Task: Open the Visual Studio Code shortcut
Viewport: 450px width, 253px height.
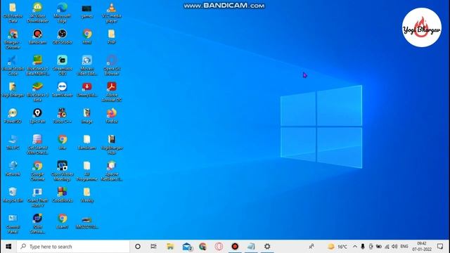Action: (x=13, y=65)
